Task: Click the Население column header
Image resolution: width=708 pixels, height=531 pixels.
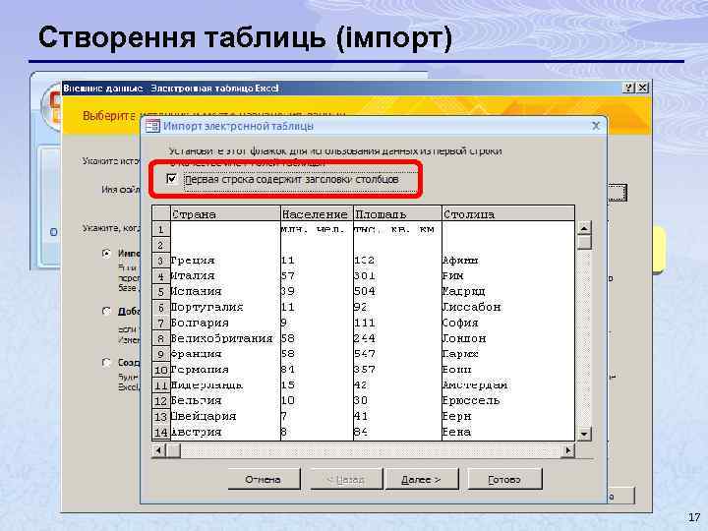Action: click(317, 213)
